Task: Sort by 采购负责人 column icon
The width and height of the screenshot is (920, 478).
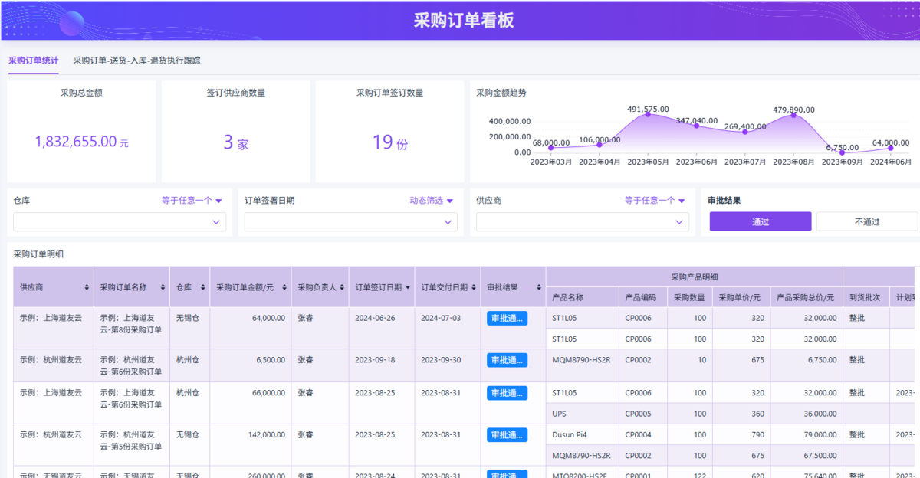Action: tap(341, 287)
